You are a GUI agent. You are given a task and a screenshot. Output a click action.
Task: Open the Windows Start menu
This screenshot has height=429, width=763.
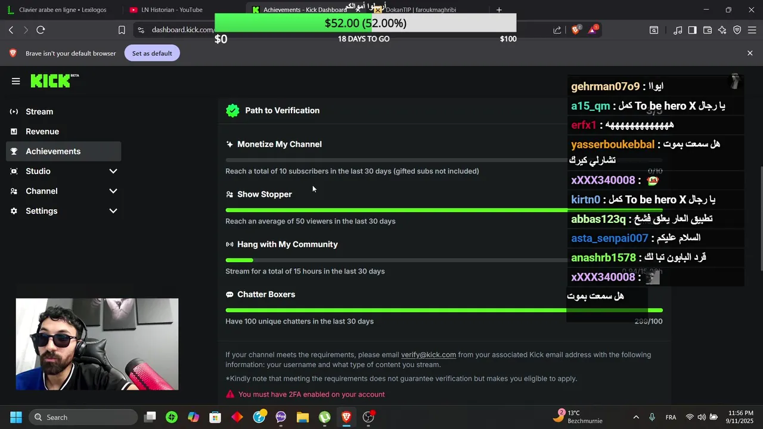click(x=16, y=417)
